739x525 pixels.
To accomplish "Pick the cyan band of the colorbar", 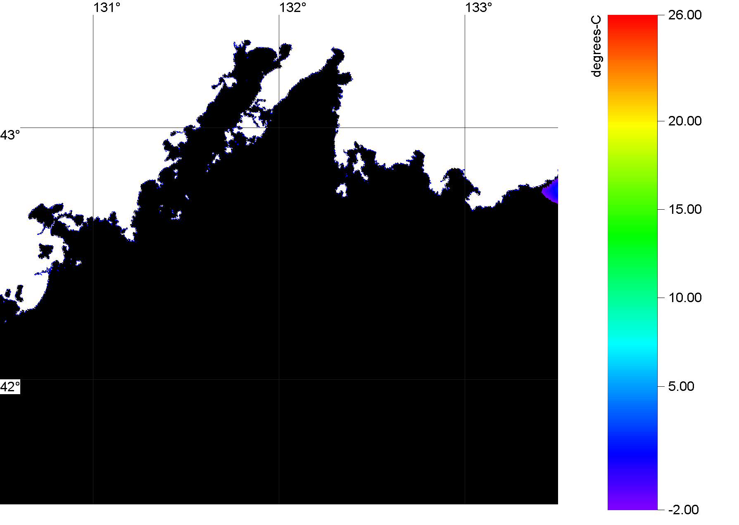I will tap(632, 343).
